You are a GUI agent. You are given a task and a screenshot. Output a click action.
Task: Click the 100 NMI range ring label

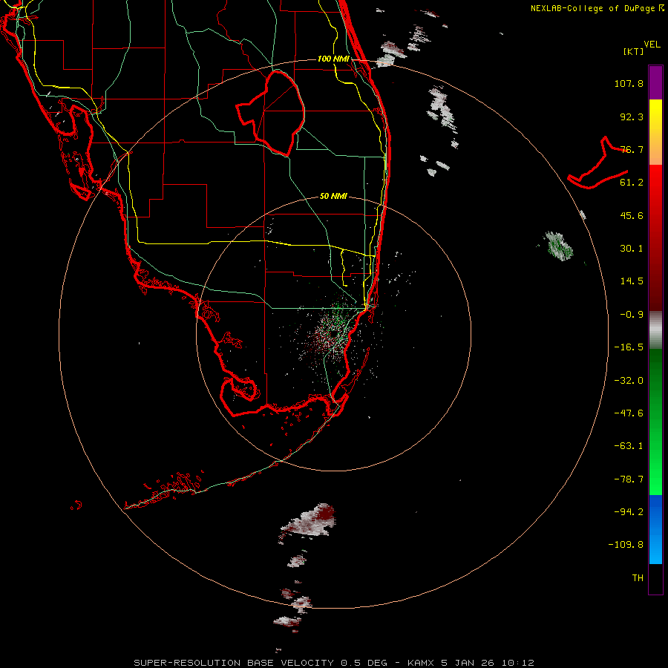pyautogui.click(x=333, y=59)
